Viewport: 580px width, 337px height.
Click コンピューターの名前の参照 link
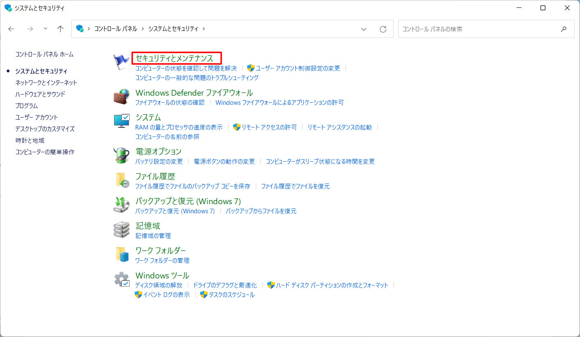pos(167,137)
